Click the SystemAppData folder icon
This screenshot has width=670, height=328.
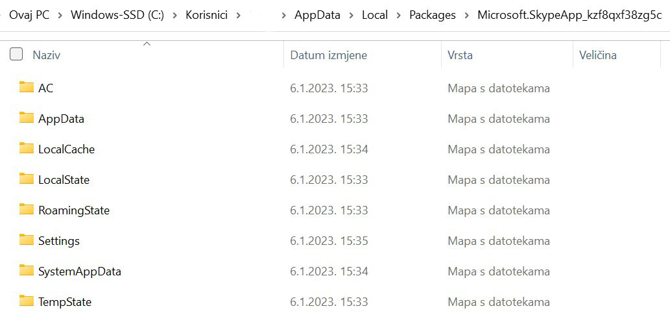click(26, 271)
